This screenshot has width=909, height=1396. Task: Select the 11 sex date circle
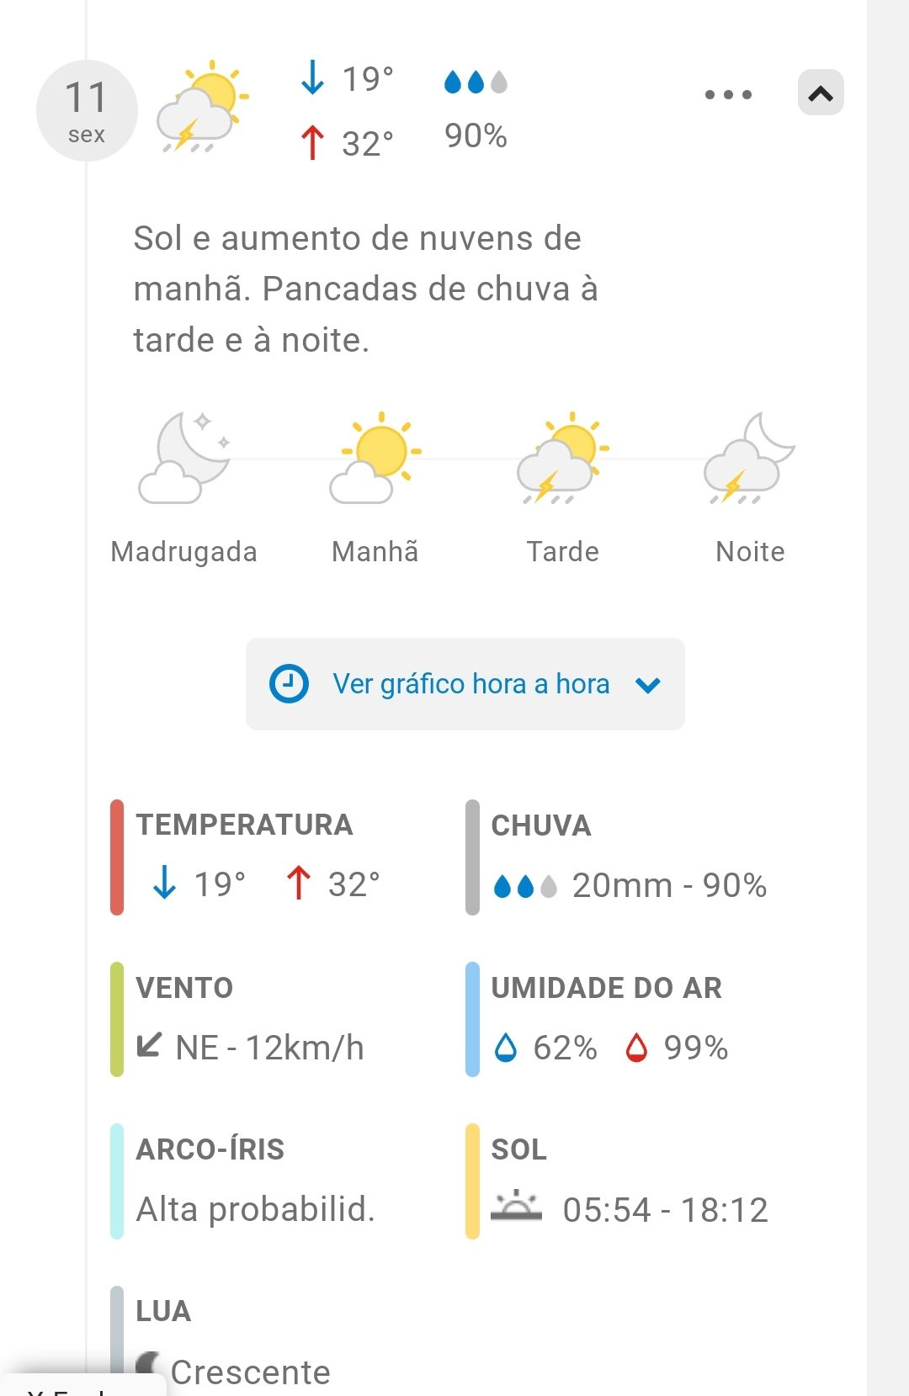click(87, 110)
